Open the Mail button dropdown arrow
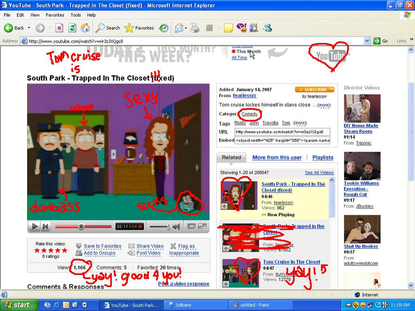 (186, 28)
